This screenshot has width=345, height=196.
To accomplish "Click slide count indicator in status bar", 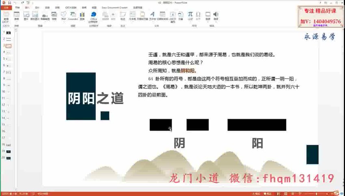I will click(x=9, y=194).
